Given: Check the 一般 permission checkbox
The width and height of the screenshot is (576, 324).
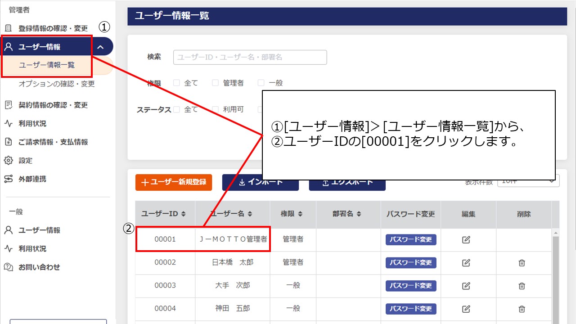Looking at the screenshot, I should pos(261,83).
